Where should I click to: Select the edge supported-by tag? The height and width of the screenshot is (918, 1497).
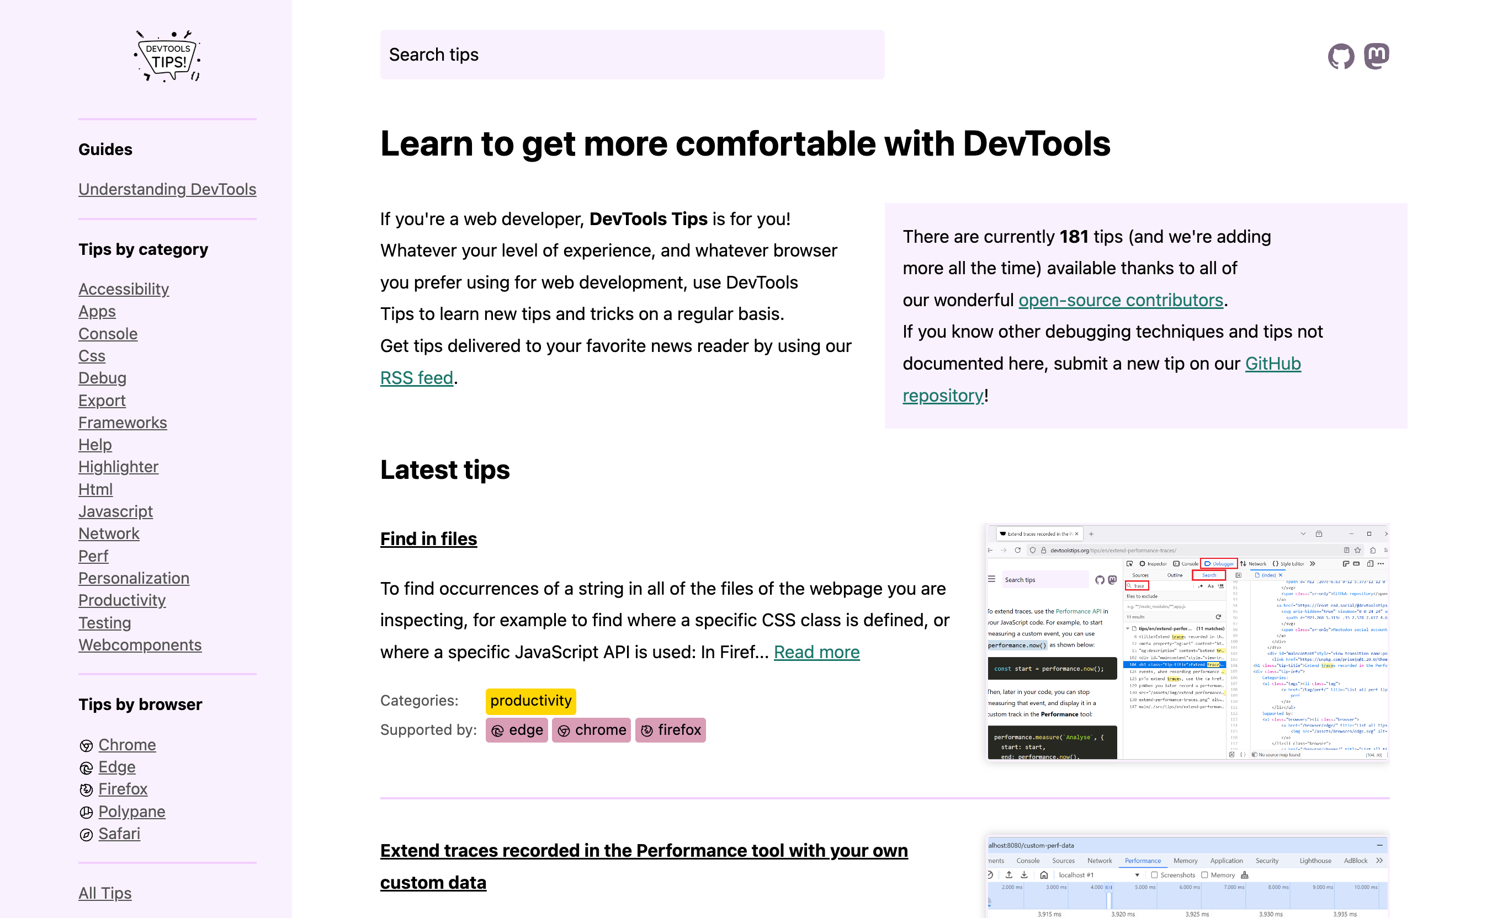coord(517,730)
